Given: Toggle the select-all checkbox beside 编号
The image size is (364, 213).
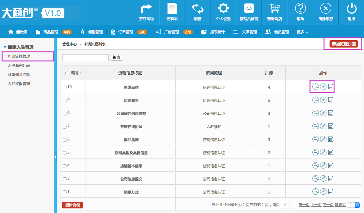Looking at the screenshot, I should (x=67, y=73).
